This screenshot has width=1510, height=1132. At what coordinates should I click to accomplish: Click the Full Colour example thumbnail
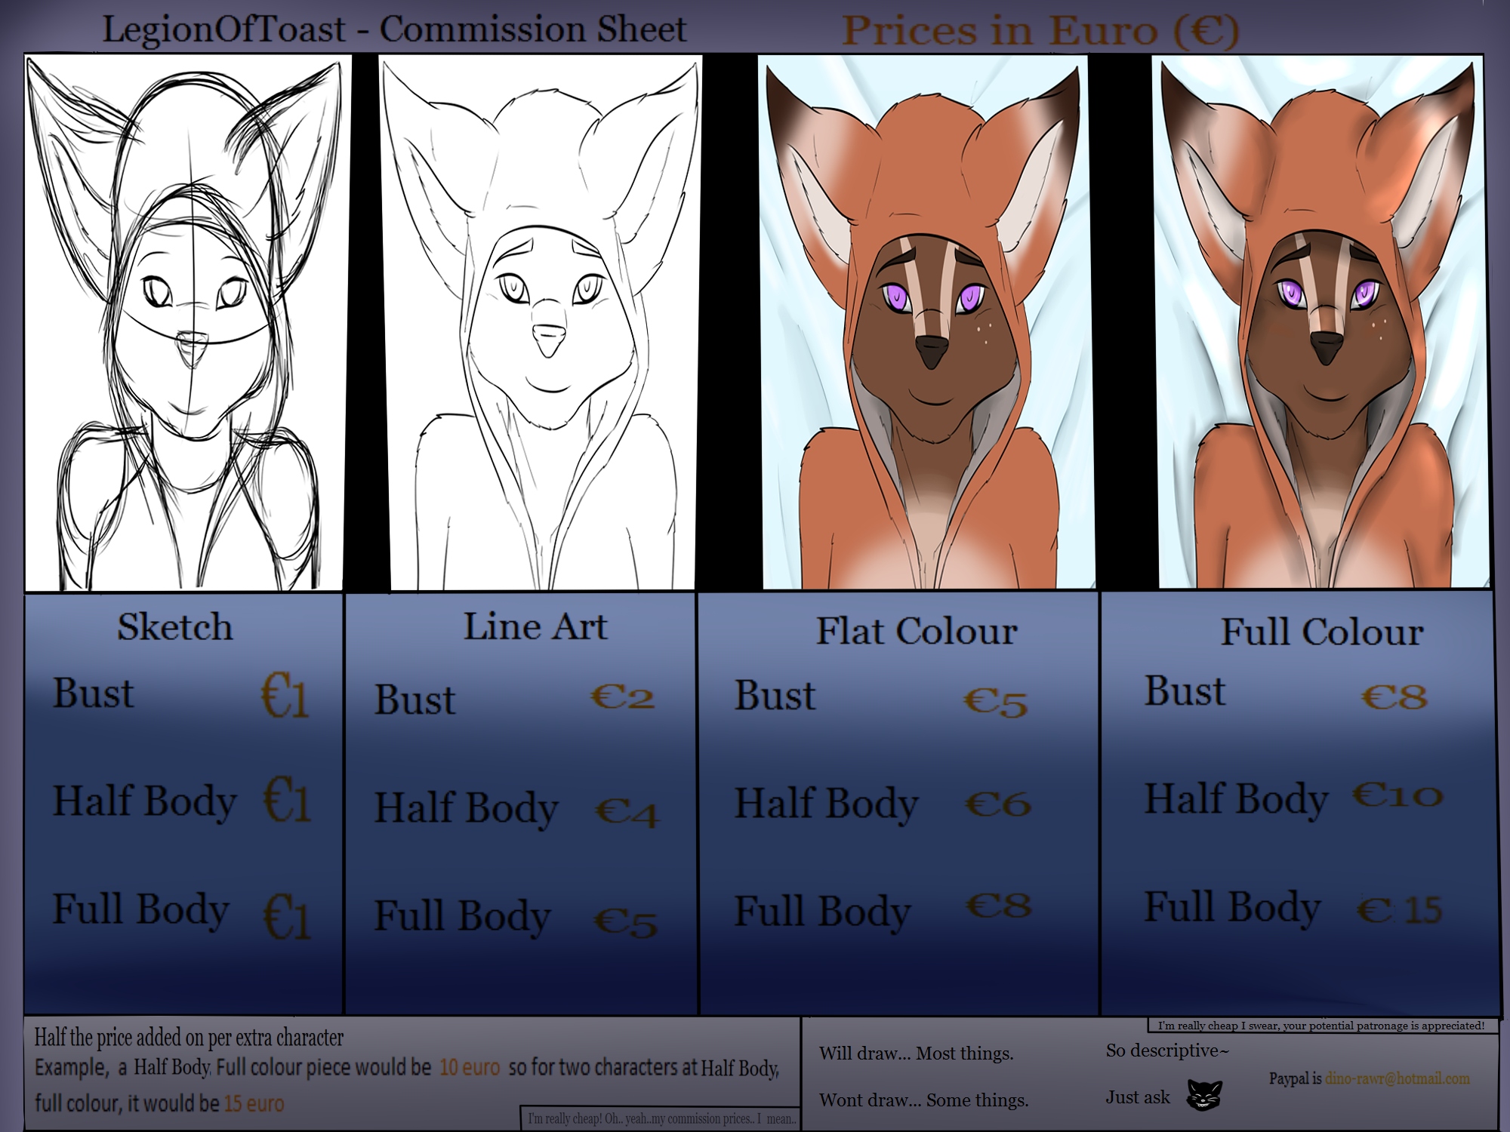[x=1321, y=323]
